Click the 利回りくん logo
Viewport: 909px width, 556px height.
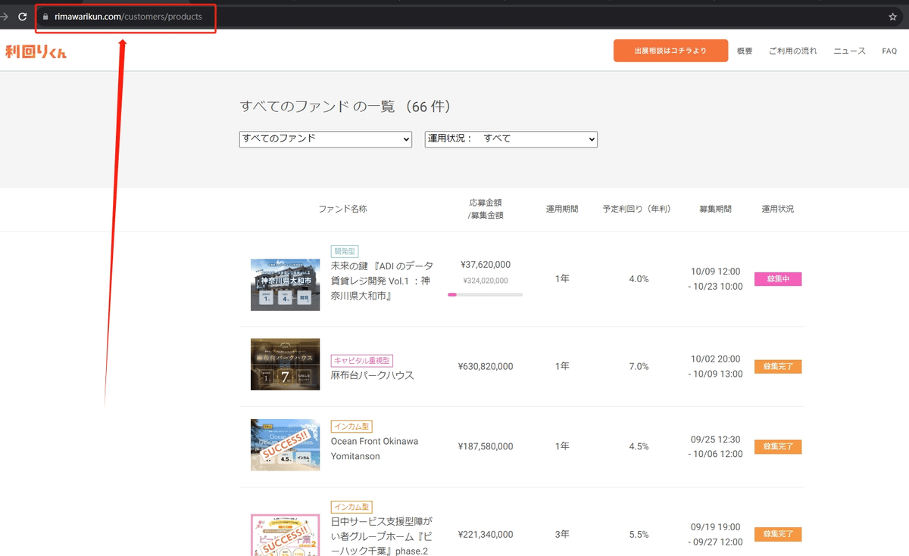coord(36,51)
